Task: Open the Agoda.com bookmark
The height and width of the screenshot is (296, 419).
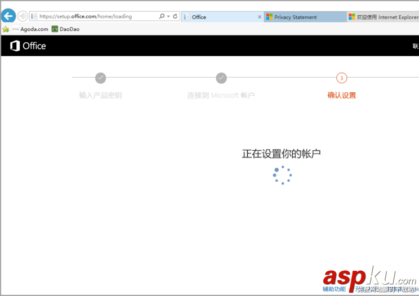Action: point(30,29)
